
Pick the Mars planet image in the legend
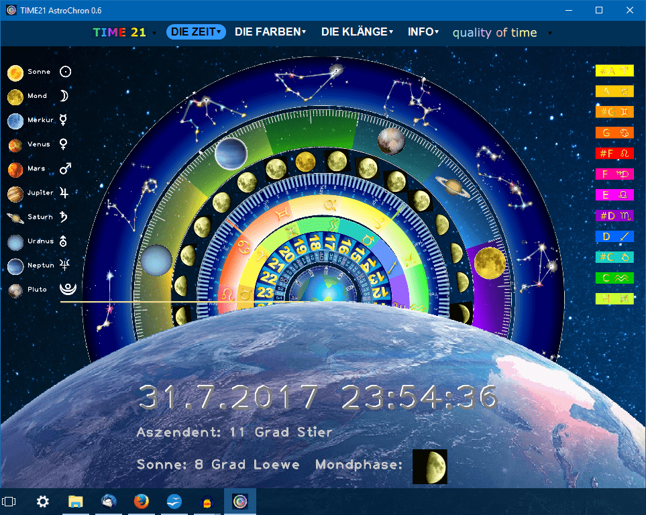coord(15,170)
